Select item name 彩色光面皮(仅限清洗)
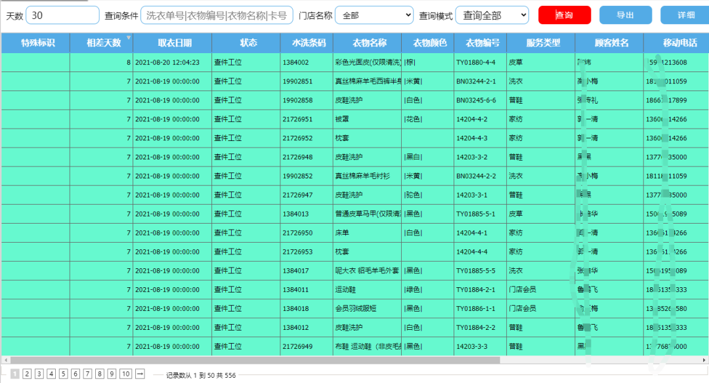Screen dimensions: 709x383 pos(368,62)
